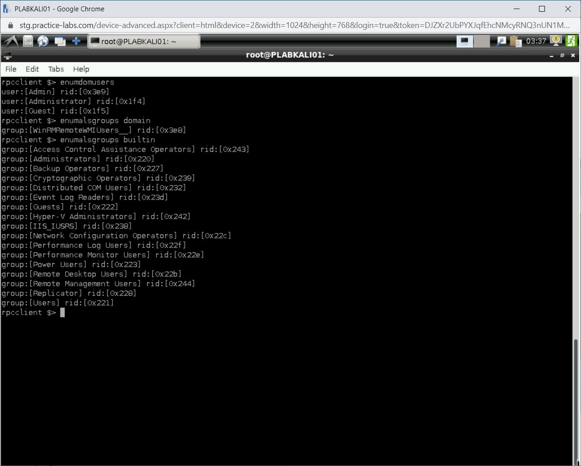Screen dimensions: 581x466
Task: Switch to the second gray workspace
Action: (x=482, y=42)
